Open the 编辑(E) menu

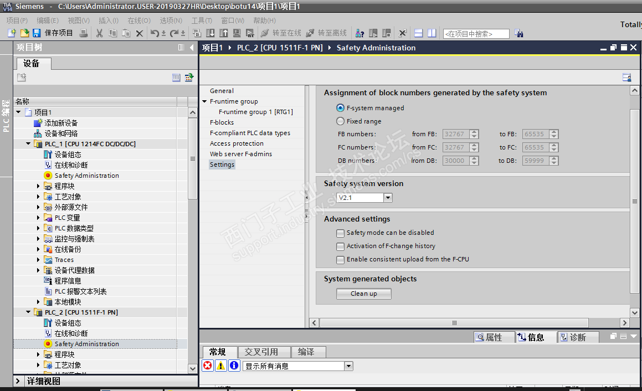coord(48,20)
